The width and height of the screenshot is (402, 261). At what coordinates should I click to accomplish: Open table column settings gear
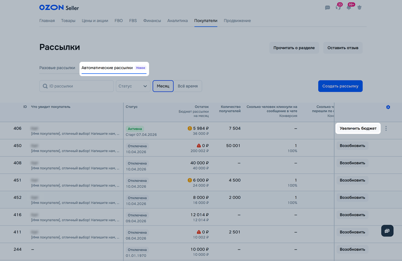[x=388, y=107]
